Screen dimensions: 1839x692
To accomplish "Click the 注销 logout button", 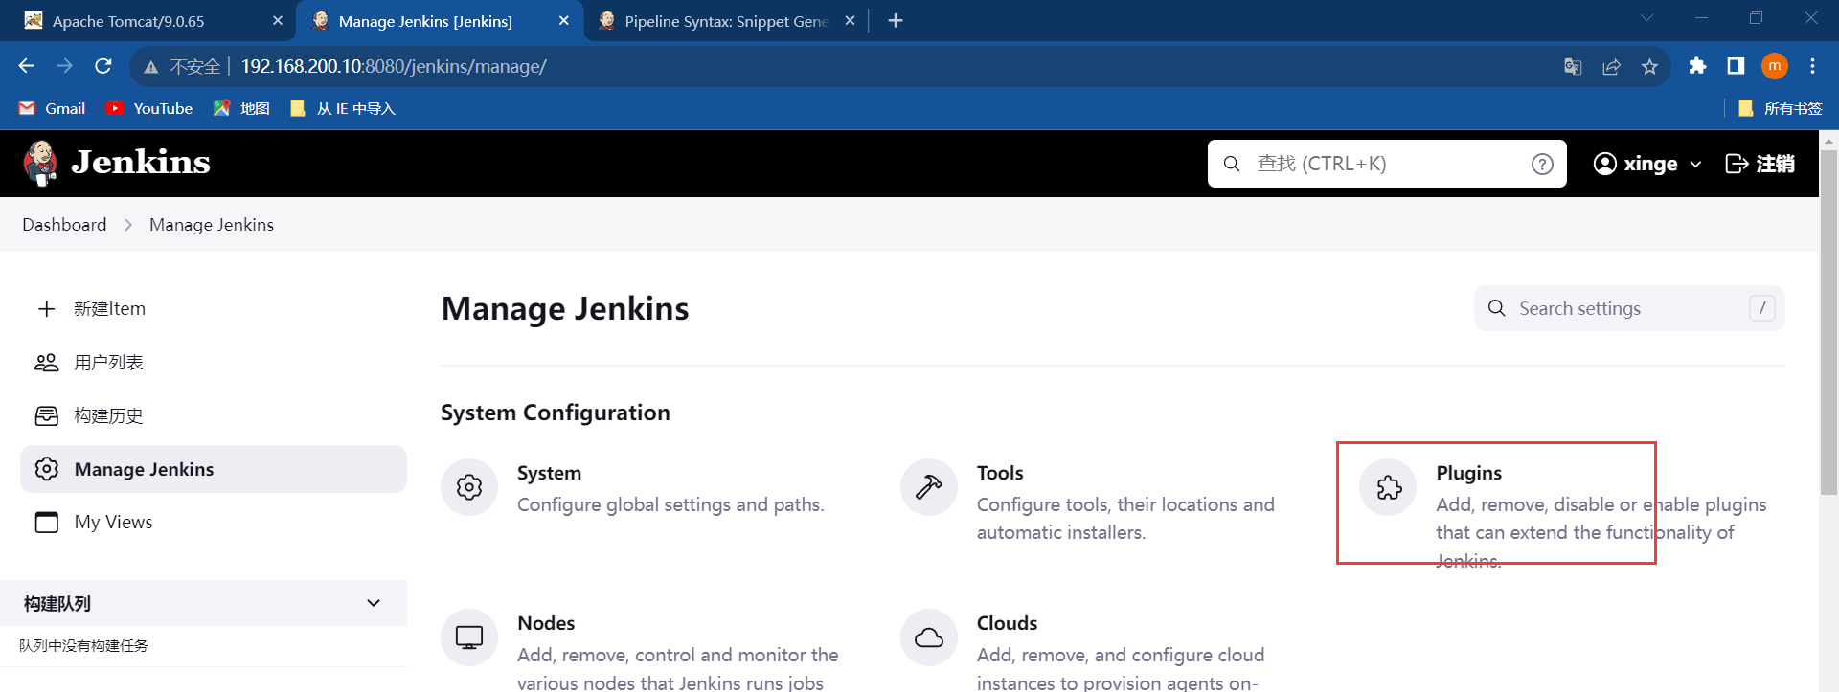I will tap(1760, 164).
